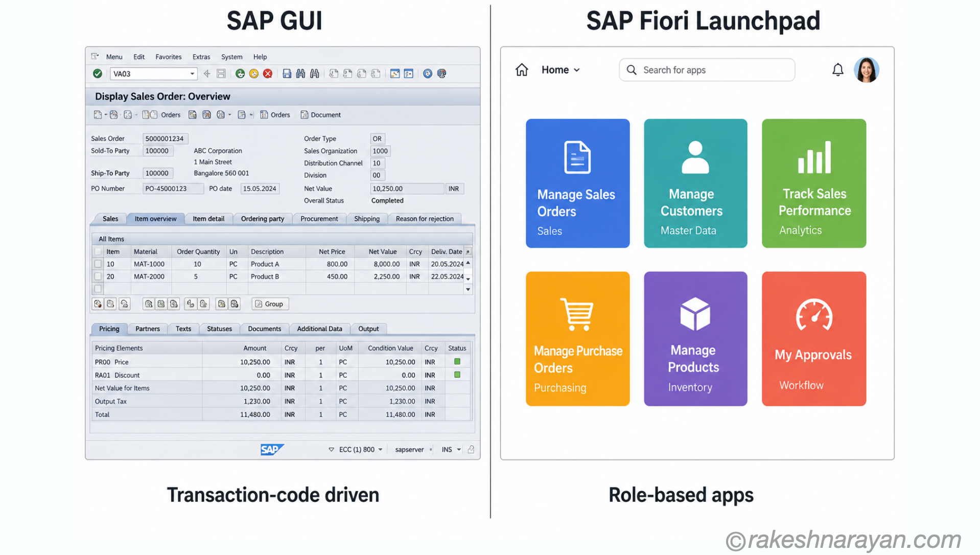Open the Manage Sales Orders tile

pos(577,183)
